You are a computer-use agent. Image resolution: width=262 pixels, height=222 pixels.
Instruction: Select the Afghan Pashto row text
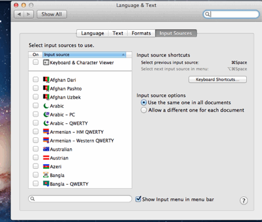click(66, 89)
